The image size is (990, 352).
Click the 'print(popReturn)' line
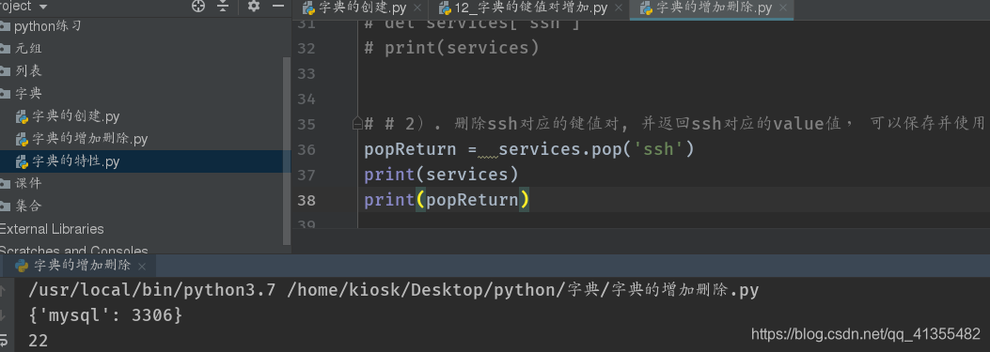[447, 200]
